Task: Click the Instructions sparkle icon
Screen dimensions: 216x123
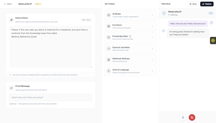Action: point(11,20)
